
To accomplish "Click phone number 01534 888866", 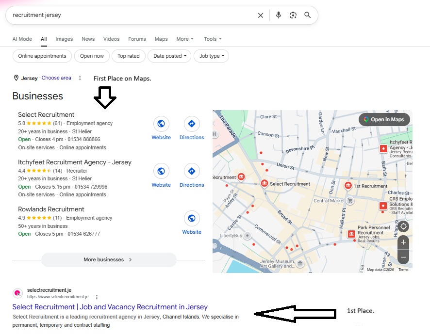I will point(84,139).
